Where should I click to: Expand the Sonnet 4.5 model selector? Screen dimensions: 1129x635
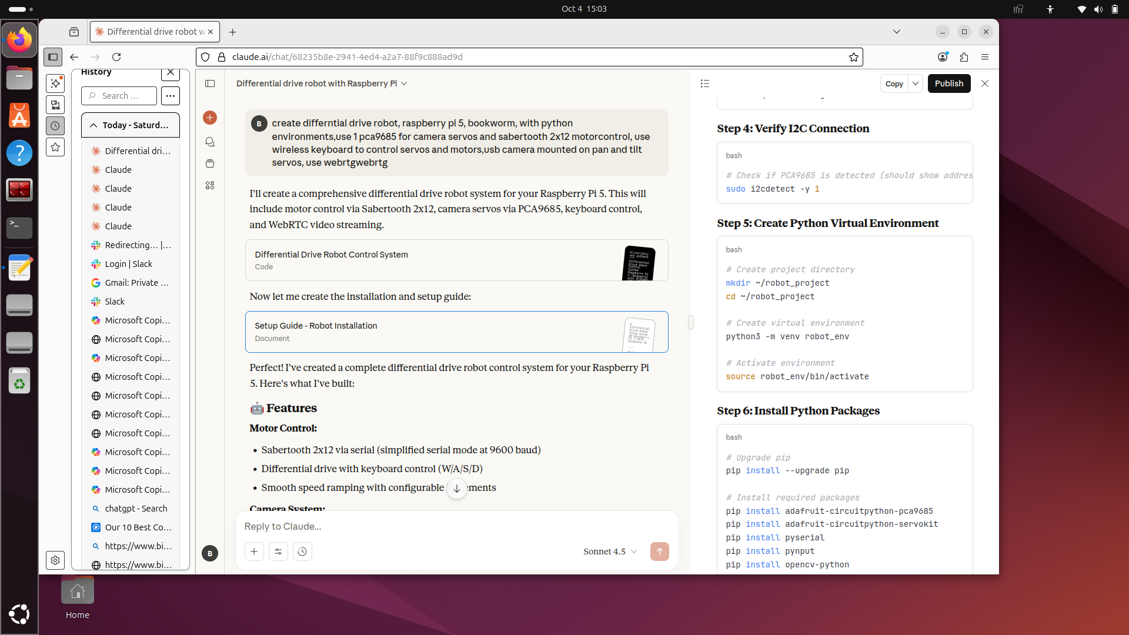point(610,552)
